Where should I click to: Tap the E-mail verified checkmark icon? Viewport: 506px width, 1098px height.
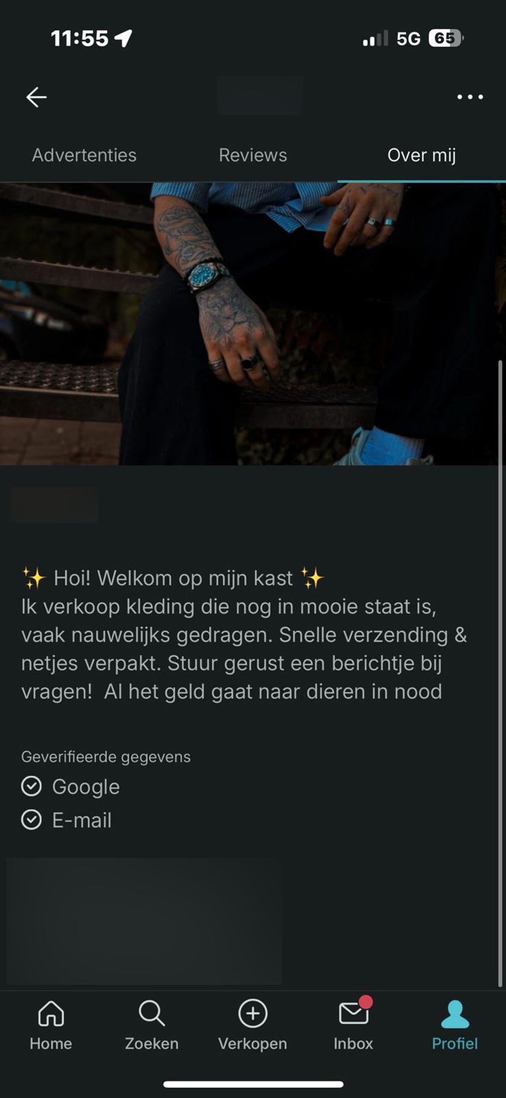[x=32, y=819]
